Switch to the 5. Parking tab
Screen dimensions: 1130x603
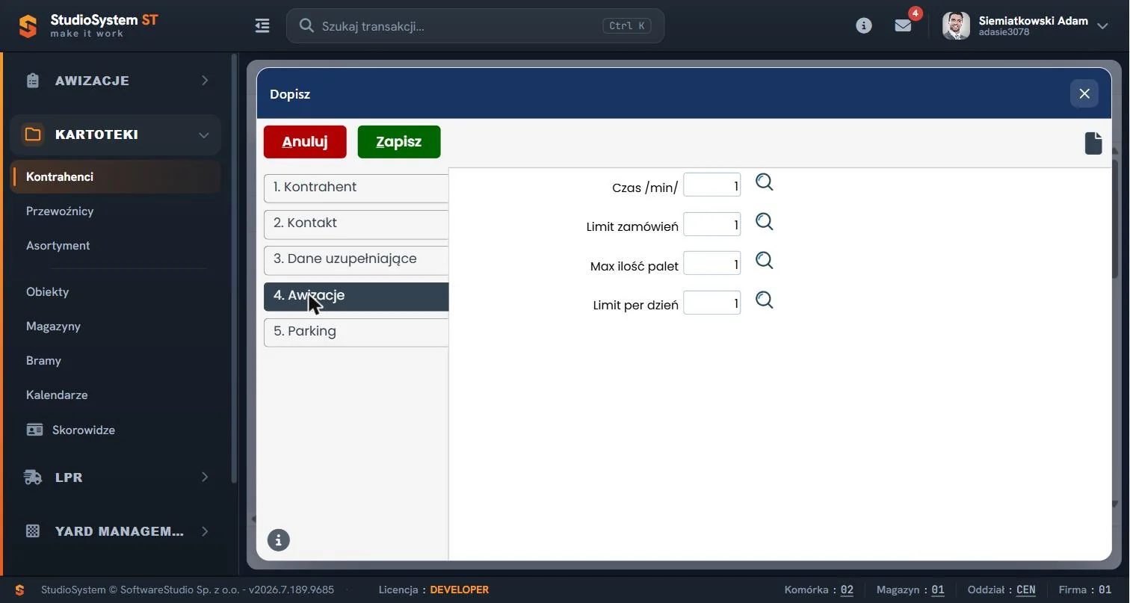coord(356,332)
